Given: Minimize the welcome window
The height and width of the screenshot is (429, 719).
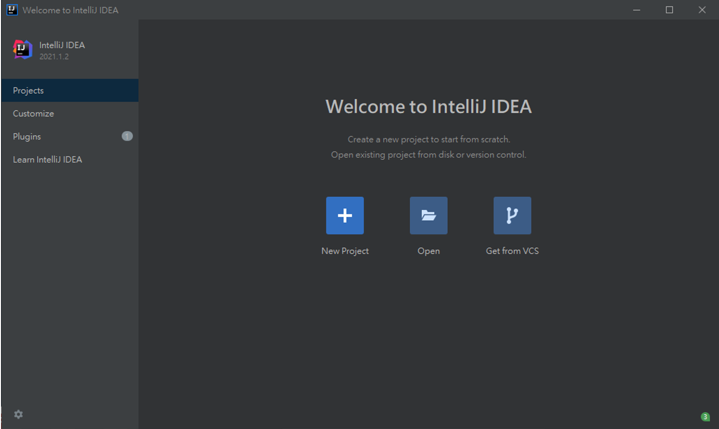Looking at the screenshot, I should coord(636,10).
